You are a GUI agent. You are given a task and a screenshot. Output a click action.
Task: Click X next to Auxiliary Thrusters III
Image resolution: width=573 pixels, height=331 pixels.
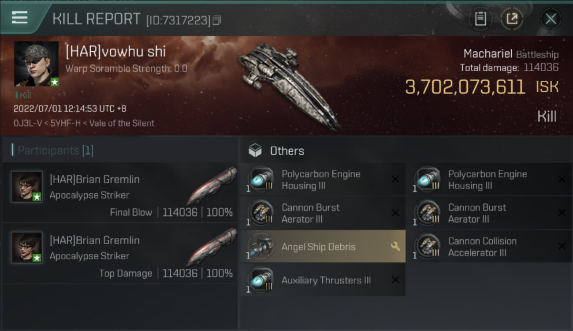[x=395, y=280]
